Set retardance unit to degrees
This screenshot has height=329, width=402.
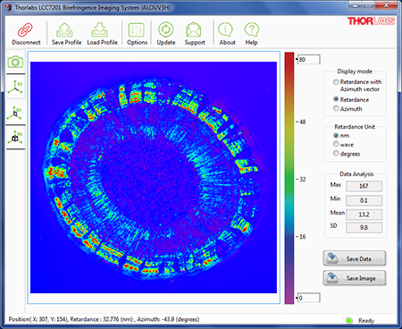[336, 153]
